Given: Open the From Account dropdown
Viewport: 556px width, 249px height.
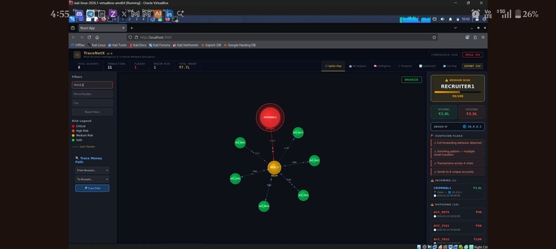Looking at the screenshot, I should (92, 170).
